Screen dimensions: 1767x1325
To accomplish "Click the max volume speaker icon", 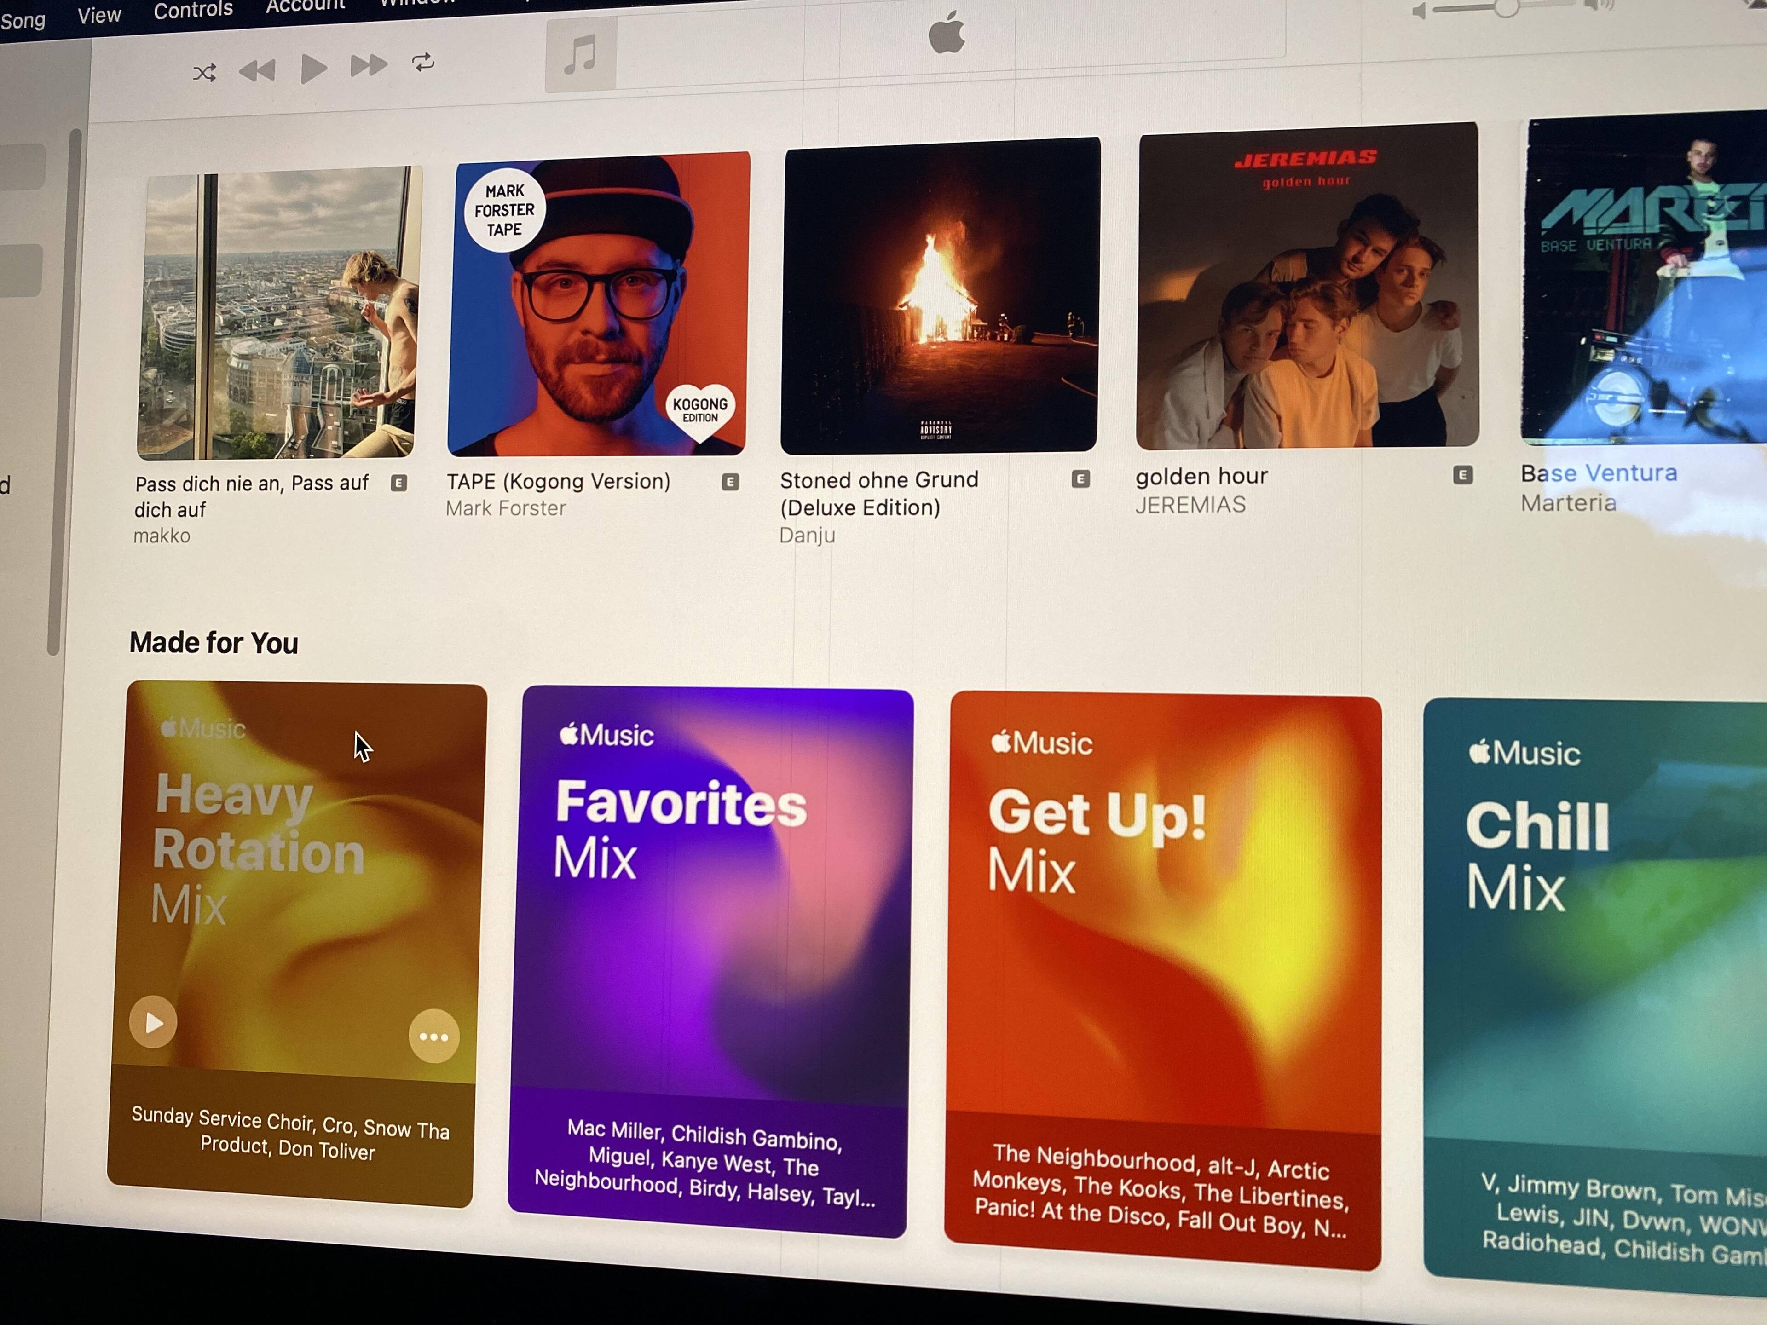I will click(x=1599, y=6).
